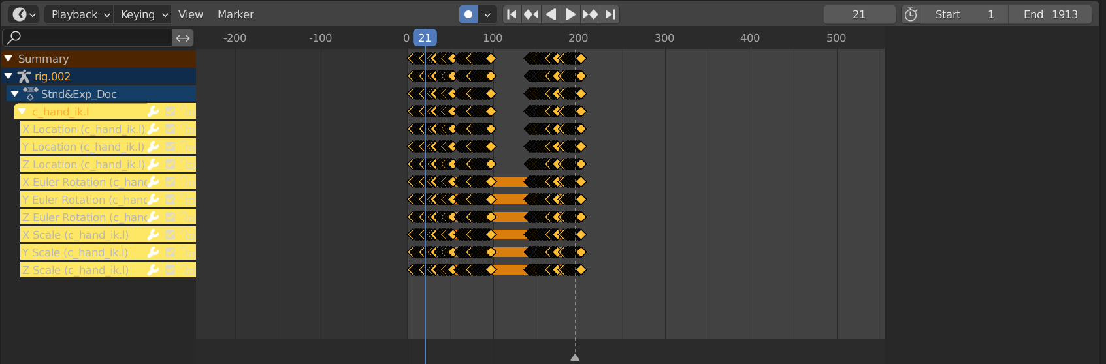Select the triangle marker at timeline bottom
Image resolution: width=1106 pixels, height=364 pixels.
(575, 357)
